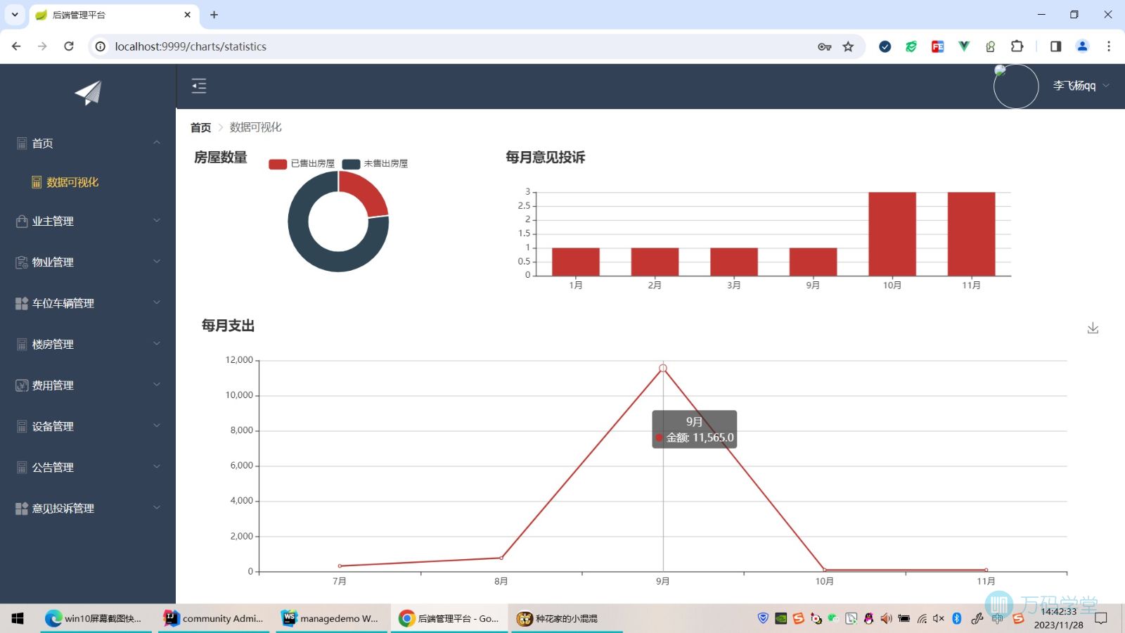
Task: Click the taskbar volume speaker icon
Action: 938,618
